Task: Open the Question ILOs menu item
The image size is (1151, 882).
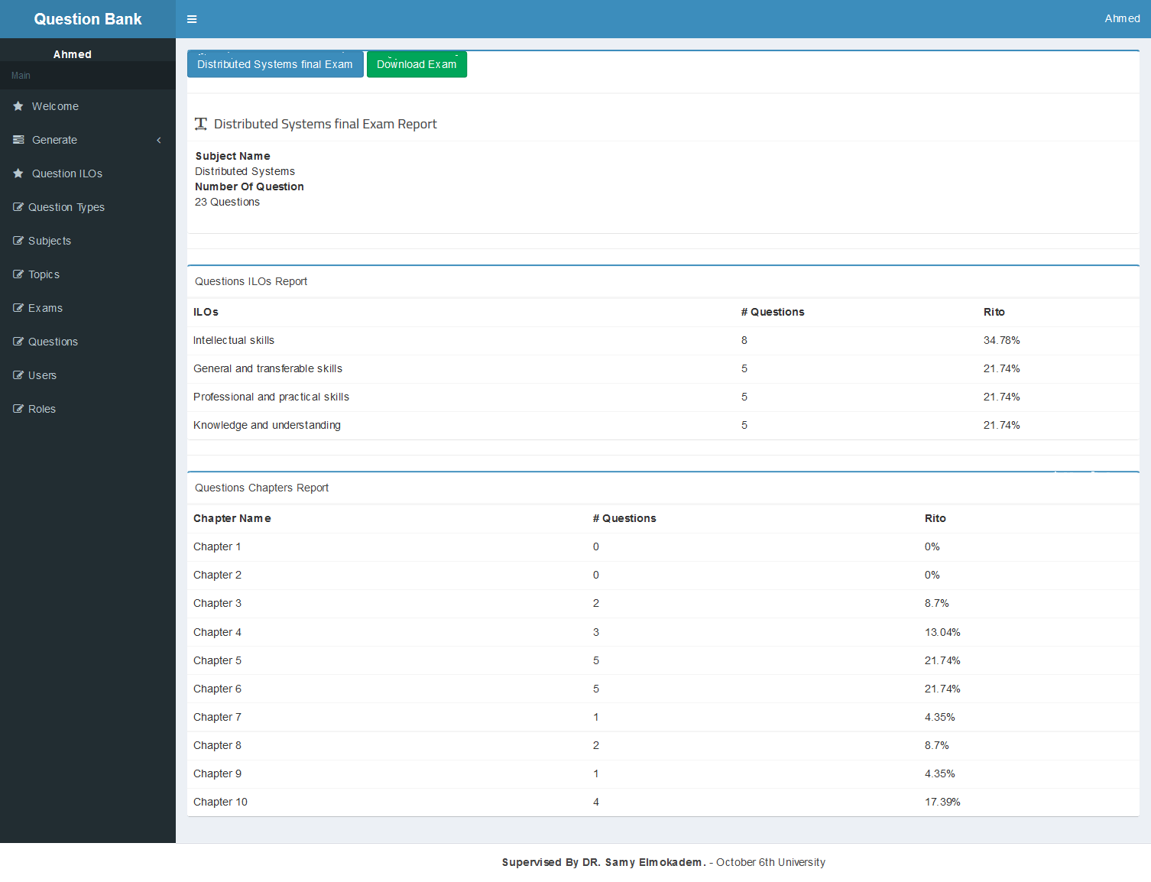Action: (x=88, y=173)
